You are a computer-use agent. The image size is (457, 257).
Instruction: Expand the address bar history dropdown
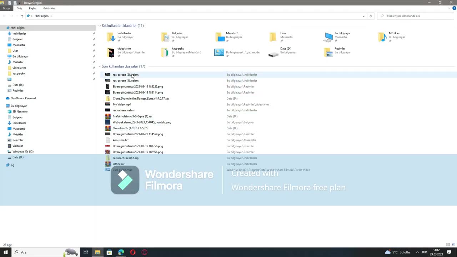click(x=363, y=16)
